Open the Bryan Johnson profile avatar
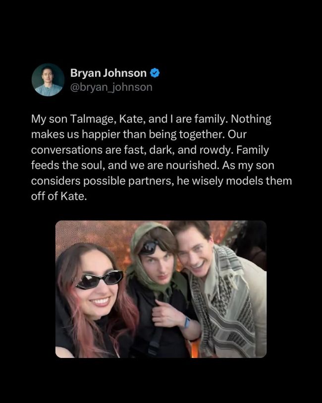The width and height of the screenshot is (322, 403). (x=48, y=79)
